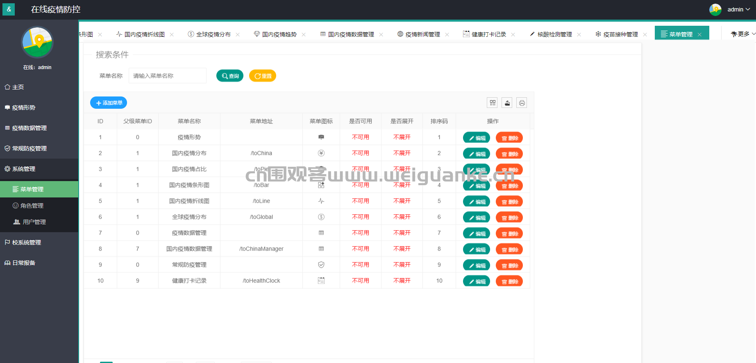Open the 健康打卡记录 tab

[488, 34]
